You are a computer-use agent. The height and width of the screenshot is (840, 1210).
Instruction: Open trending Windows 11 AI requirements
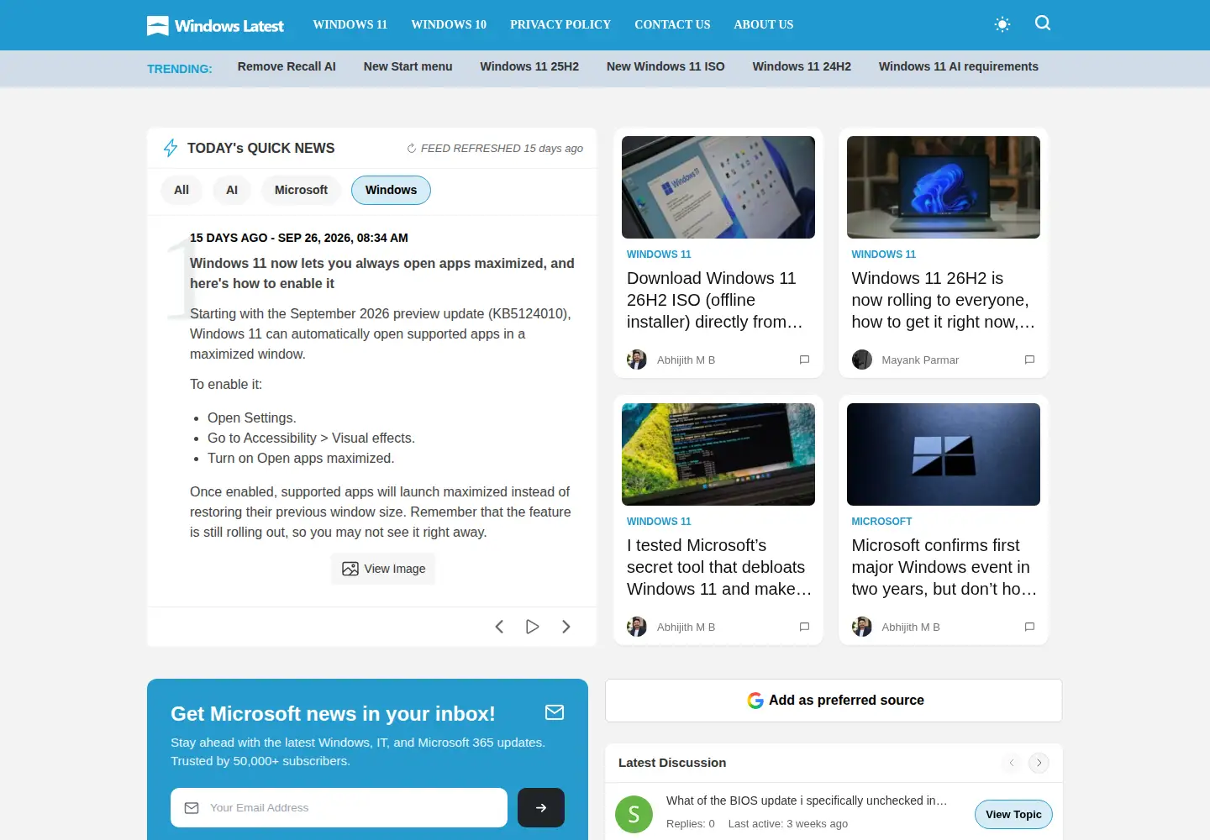(x=959, y=66)
